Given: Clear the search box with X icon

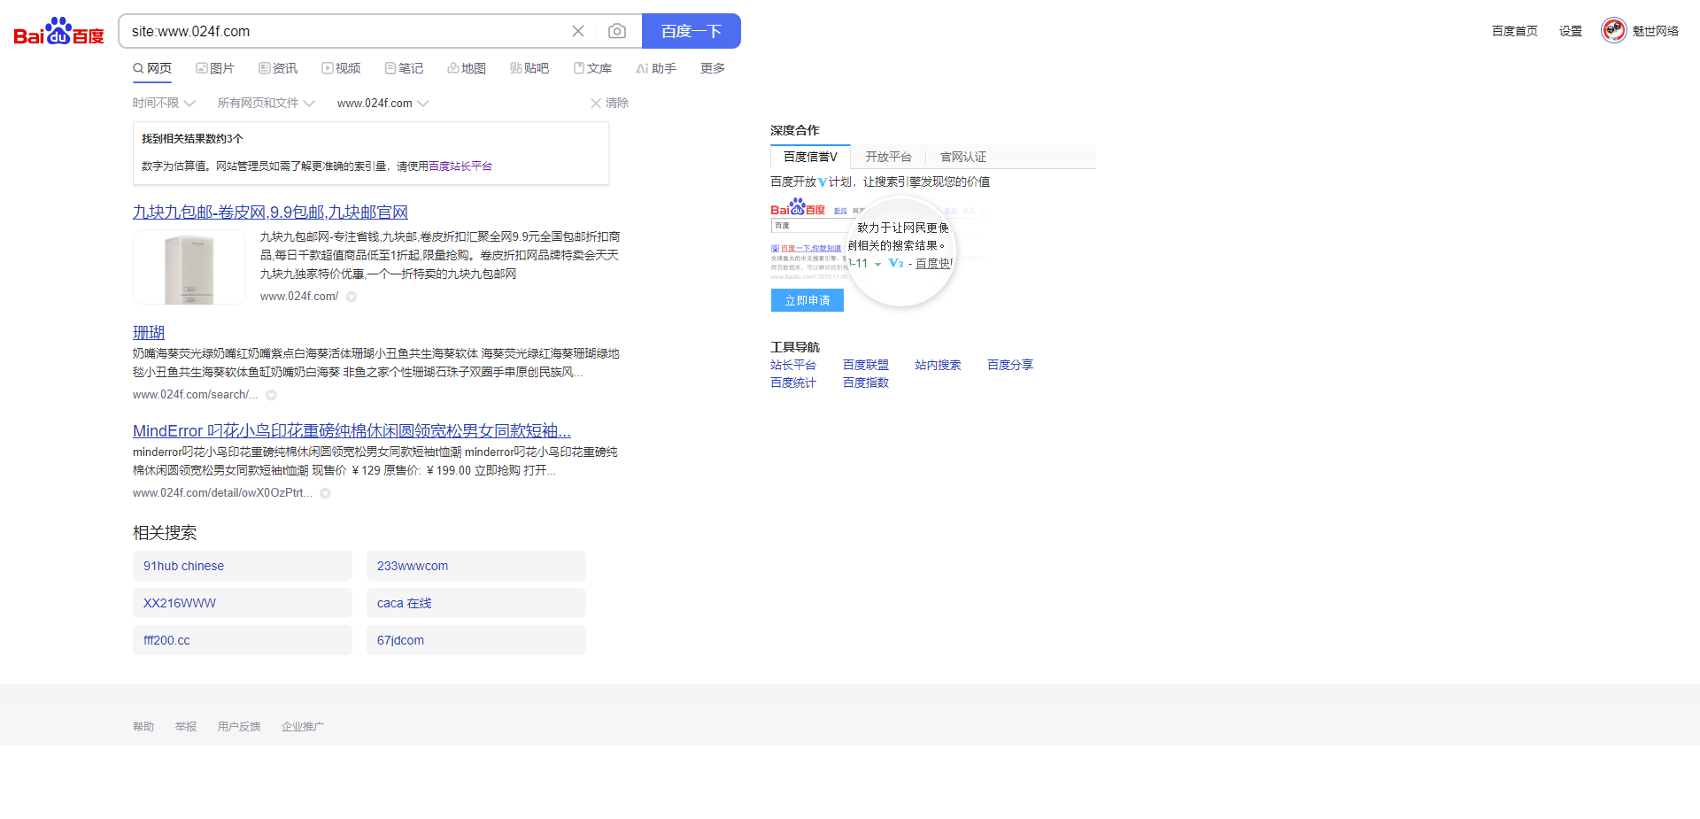Looking at the screenshot, I should click(578, 31).
